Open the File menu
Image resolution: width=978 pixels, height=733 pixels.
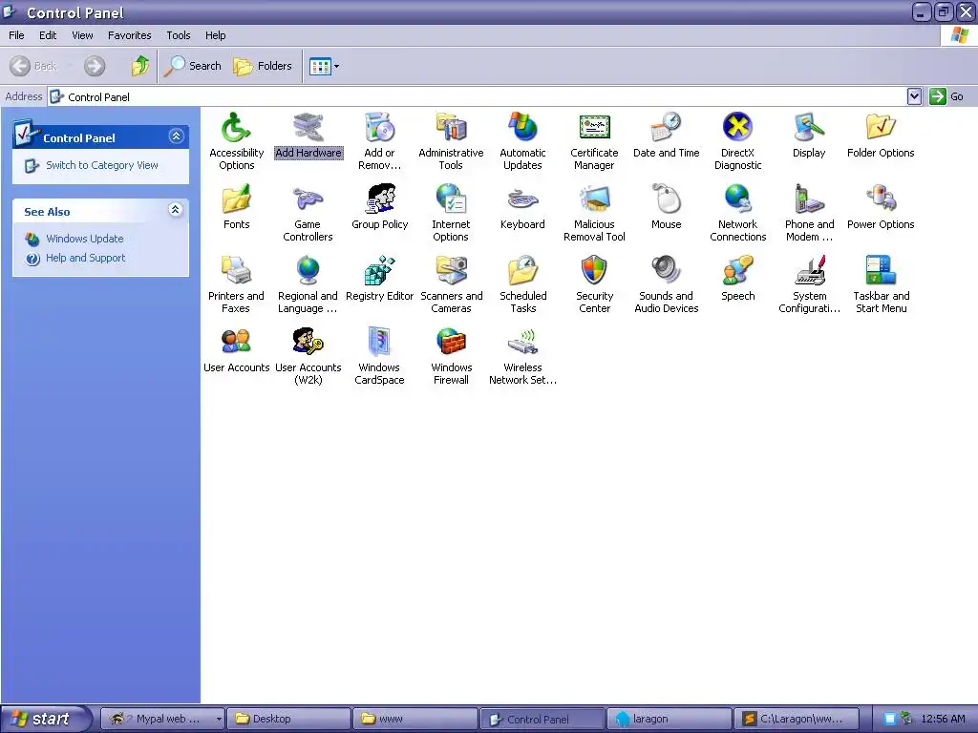pos(17,35)
